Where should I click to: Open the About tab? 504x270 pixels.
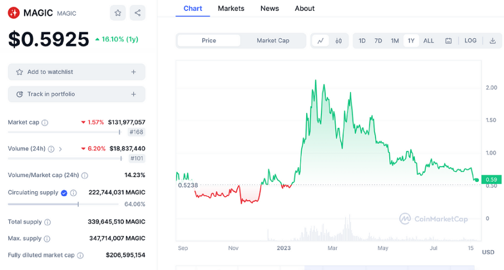pyautogui.click(x=304, y=8)
